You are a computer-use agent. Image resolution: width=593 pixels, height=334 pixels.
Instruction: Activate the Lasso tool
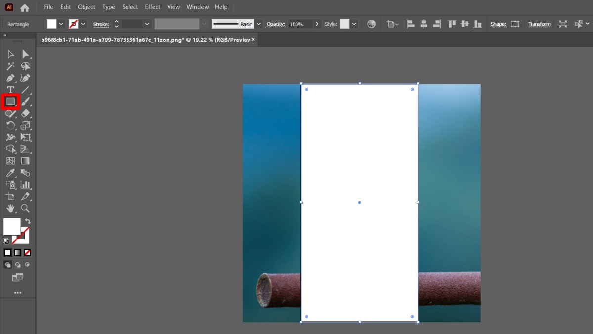tap(26, 66)
